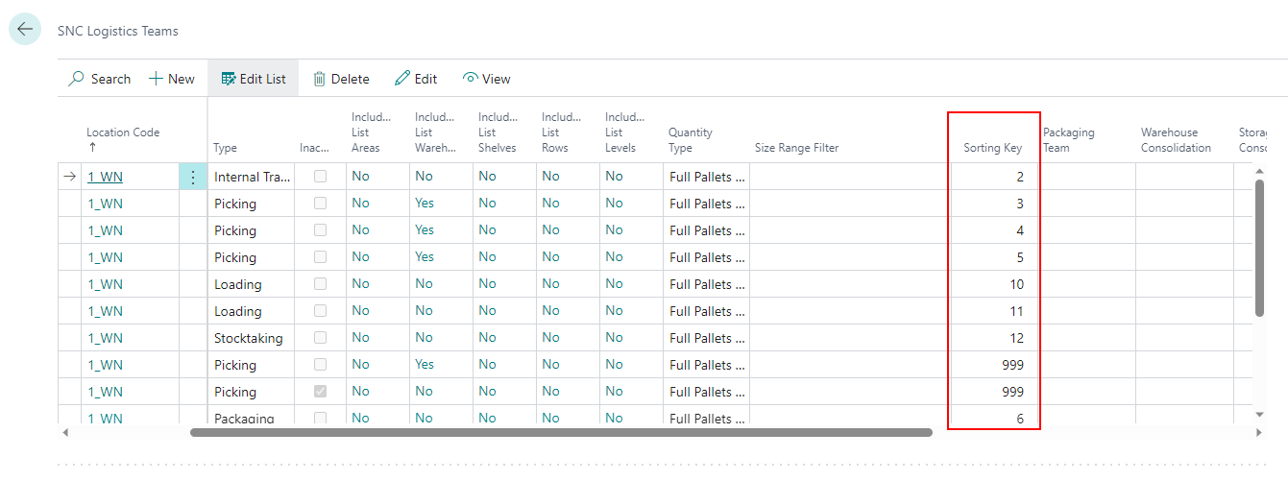
Task: Click the Edit pencil icon
Action: click(402, 79)
